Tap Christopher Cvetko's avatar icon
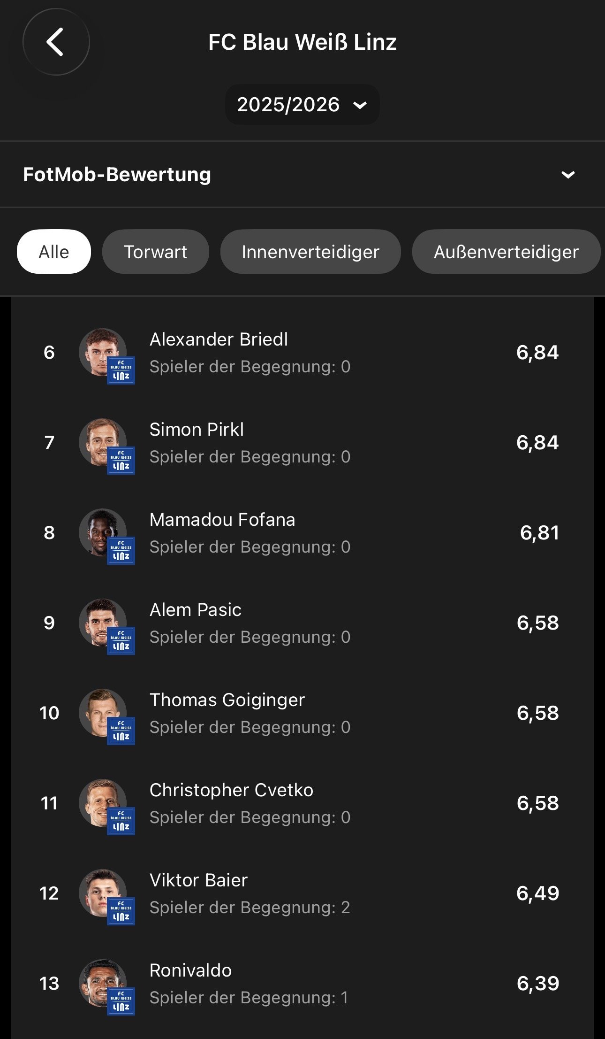Viewport: 605px width, 1039px height. 103,803
